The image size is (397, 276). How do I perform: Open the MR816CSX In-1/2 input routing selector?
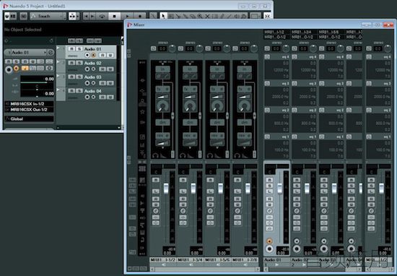pyautogui.click(x=29, y=104)
